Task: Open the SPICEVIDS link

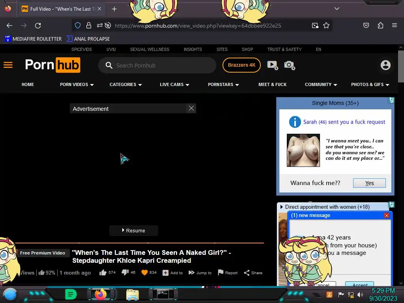Action: tap(81, 49)
